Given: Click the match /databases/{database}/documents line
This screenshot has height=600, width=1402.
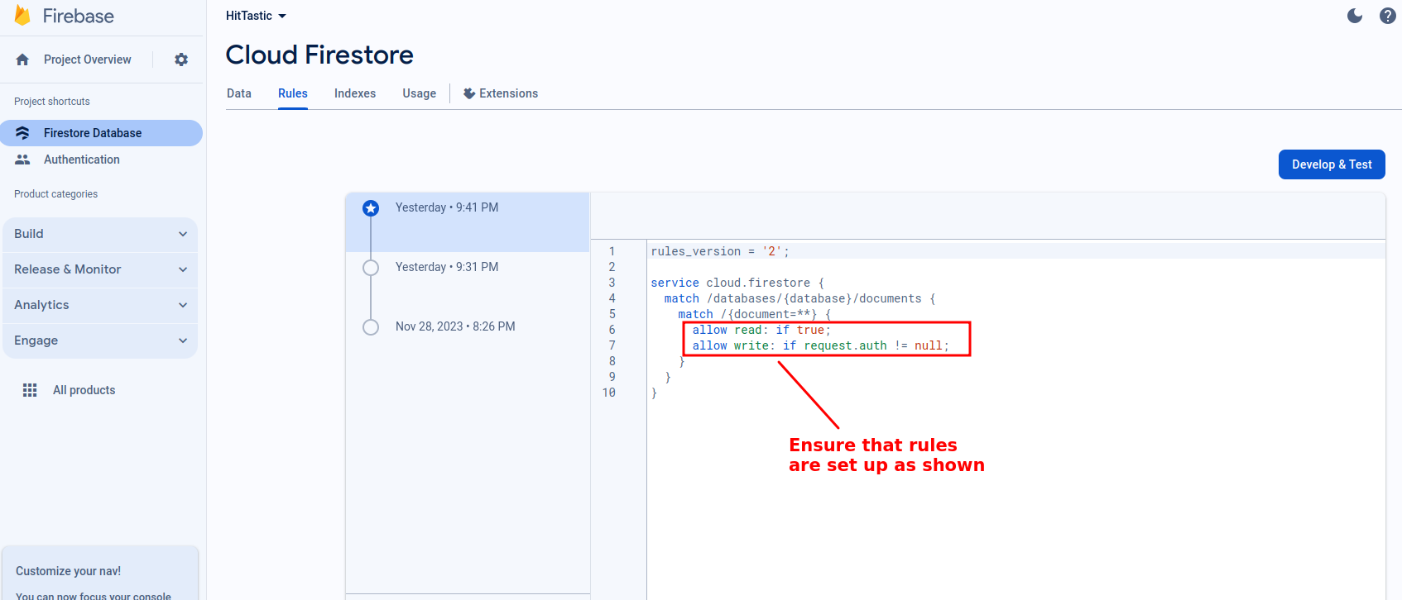Looking at the screenshot, I should click(x=799, y=298).
